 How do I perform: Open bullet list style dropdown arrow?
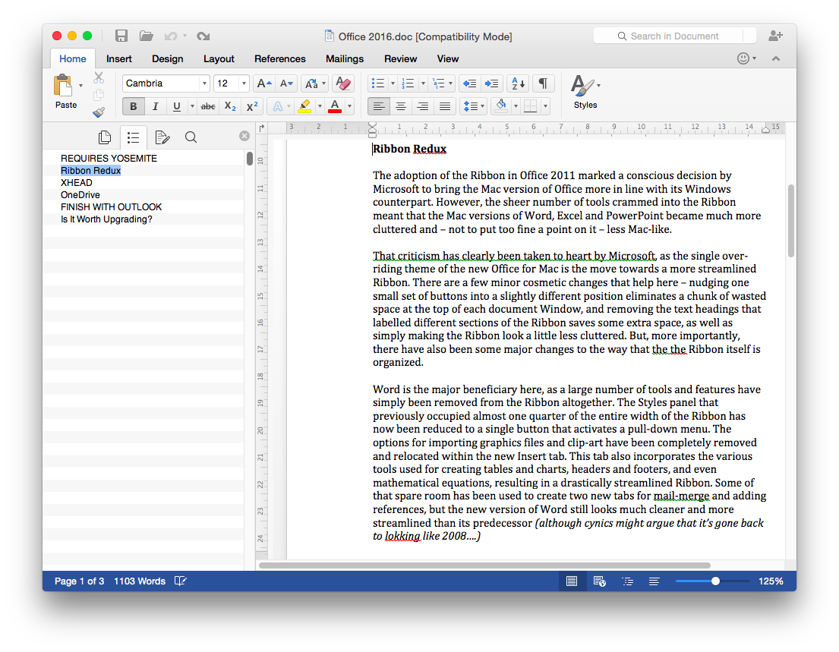pos(393,83)
